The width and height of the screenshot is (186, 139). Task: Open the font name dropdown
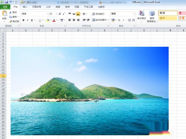[48, 14]
